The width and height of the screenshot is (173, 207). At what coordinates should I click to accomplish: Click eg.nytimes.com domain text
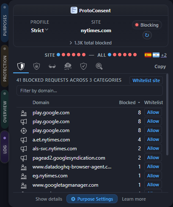pos(50,176)
